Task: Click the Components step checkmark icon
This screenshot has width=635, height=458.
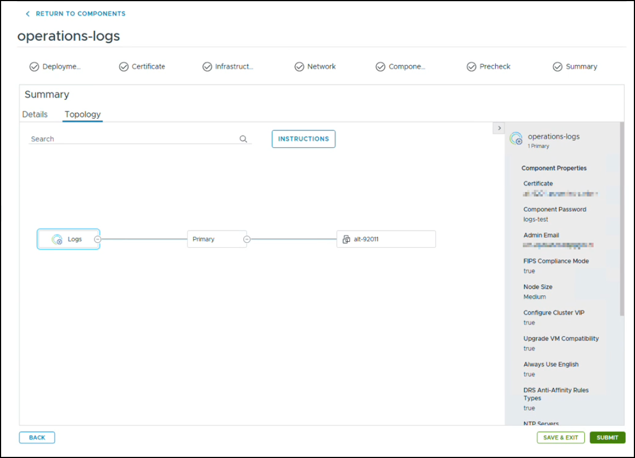Action: [x=380, y=67]
